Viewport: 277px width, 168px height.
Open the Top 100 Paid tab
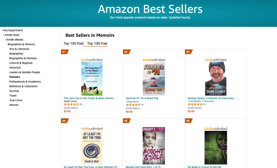(x=73, y=43)
